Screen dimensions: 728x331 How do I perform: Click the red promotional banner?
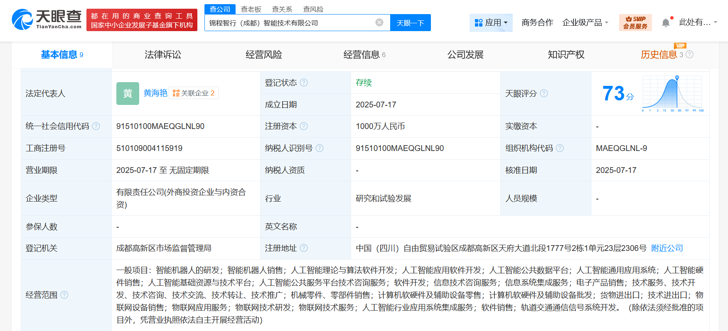[x=142, y=20]
